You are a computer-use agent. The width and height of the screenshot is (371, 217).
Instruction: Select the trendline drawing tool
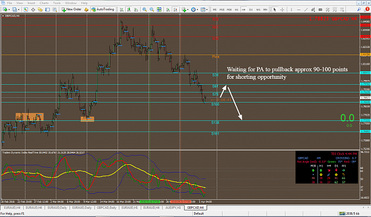point(306,9)
